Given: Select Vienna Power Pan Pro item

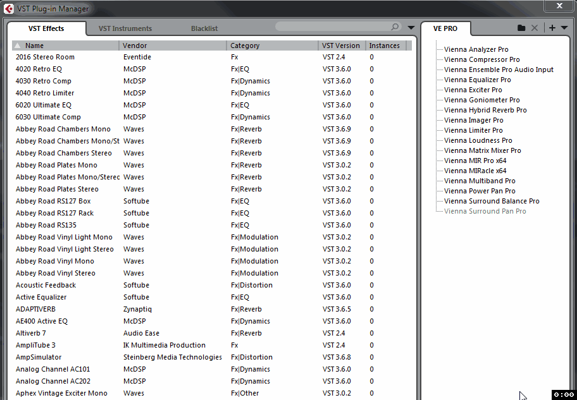Looking at the screenshot, I should pyautogui.click(x=480, y=191).
